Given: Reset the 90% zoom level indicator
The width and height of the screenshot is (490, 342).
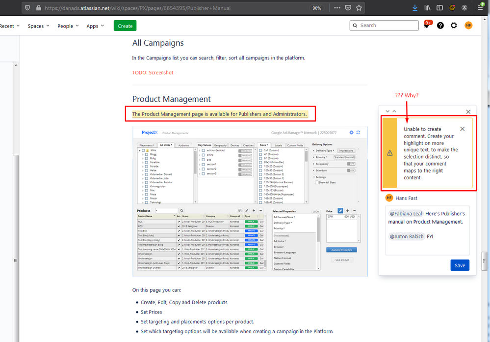Looking at the screenshot, I should click(317, 8).
